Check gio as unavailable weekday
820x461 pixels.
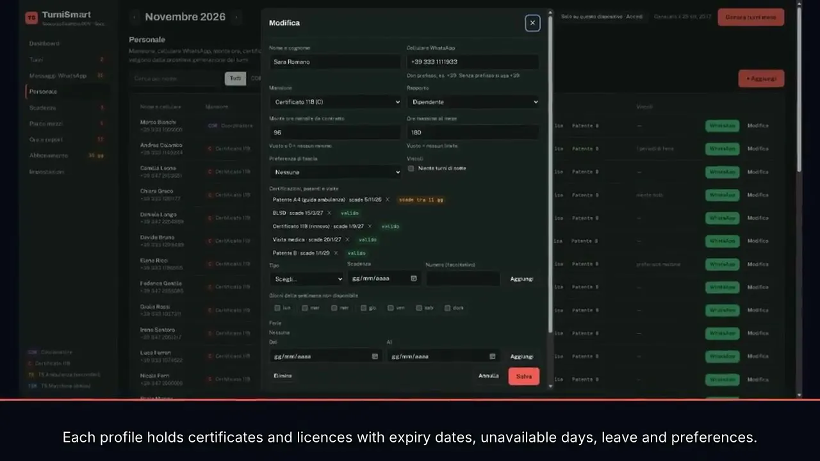(x=363, y=308)
